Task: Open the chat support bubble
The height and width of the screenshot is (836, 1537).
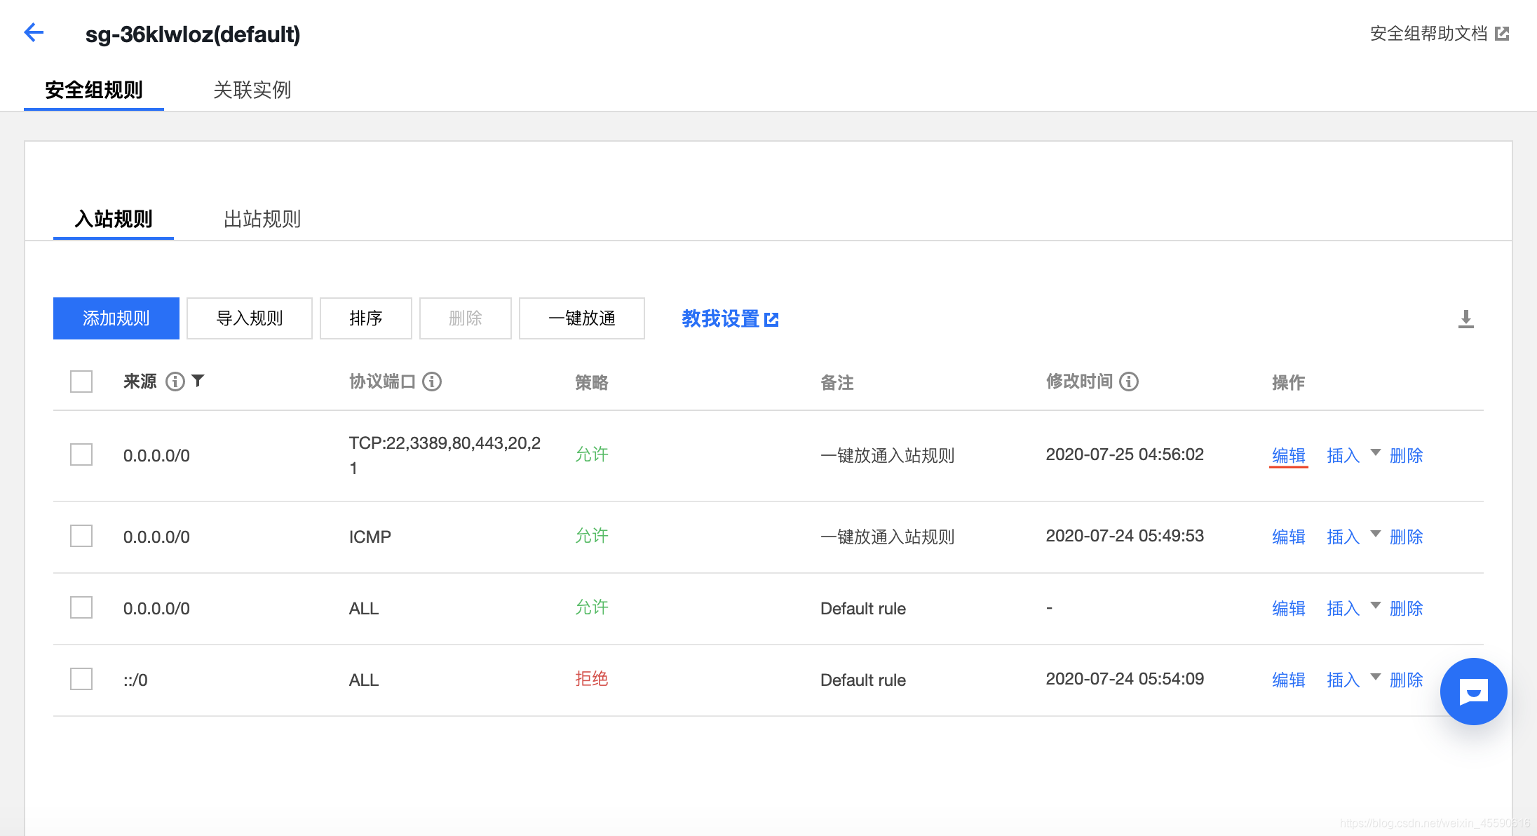Action: pos(1473,692)
